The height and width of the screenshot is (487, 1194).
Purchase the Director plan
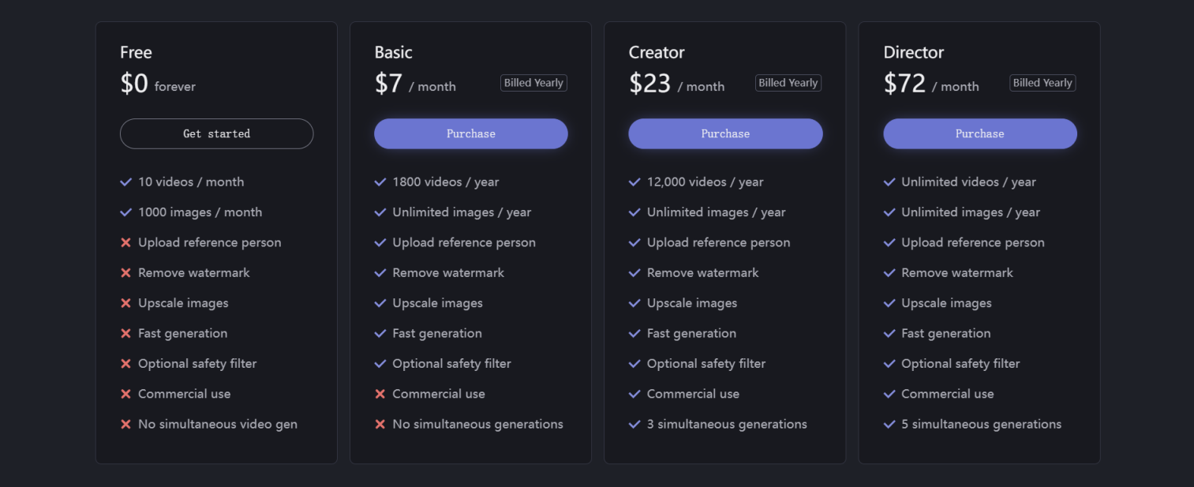click(979, 133)
